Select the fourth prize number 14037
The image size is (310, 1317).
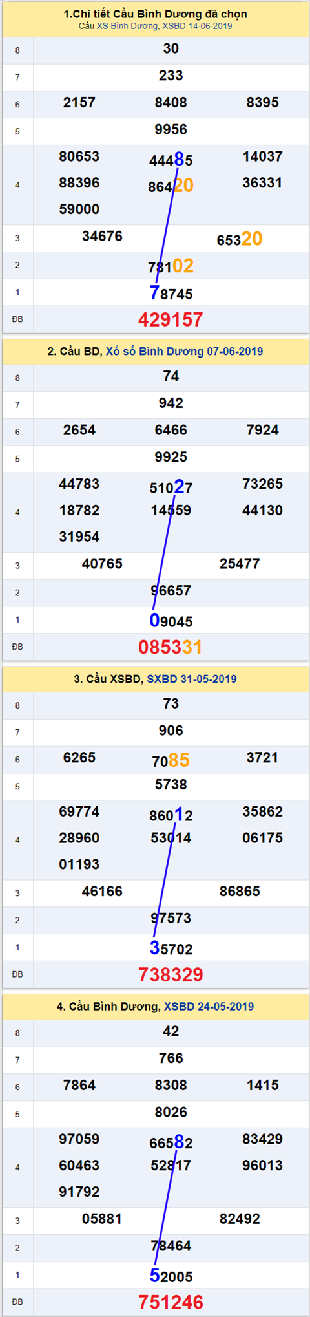point(263,156)
